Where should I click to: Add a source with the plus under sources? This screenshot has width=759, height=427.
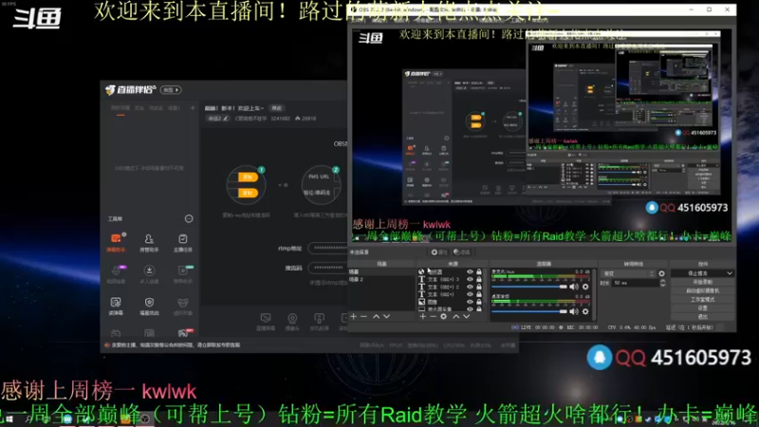tap(422, 316)
